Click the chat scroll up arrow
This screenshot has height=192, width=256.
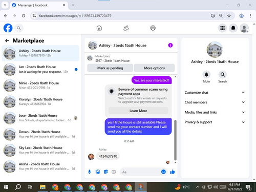(175, 77)
